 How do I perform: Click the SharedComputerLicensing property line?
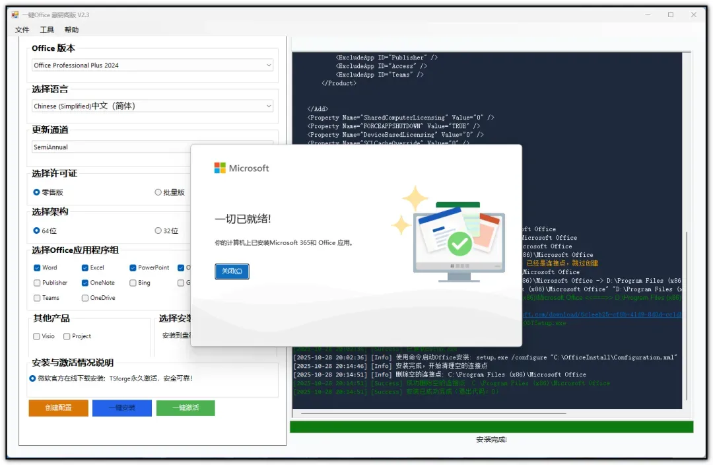[x=401, y=118]
